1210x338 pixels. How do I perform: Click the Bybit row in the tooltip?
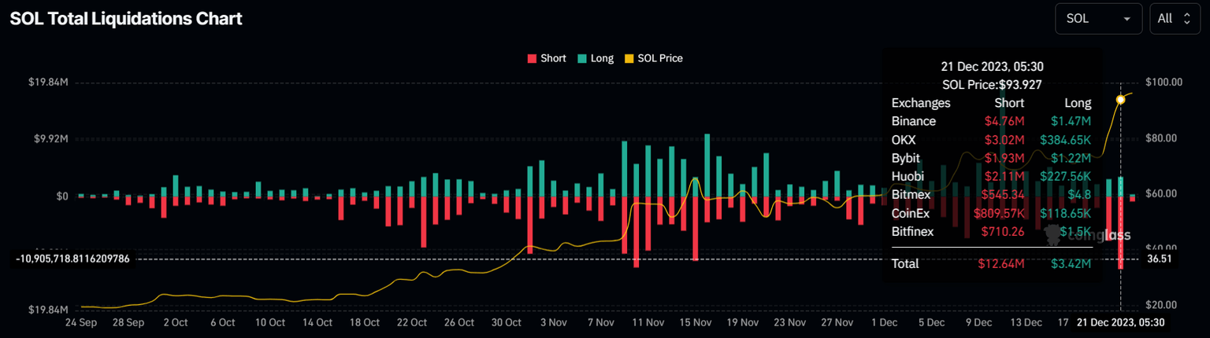991,158
